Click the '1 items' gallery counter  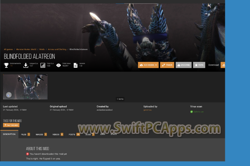(x=120, y=99)
